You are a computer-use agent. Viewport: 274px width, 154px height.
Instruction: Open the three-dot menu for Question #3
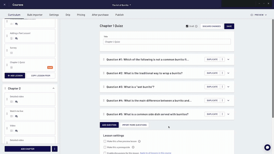coord(222,87)
